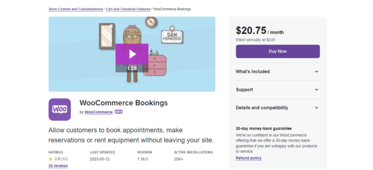Click the video thumbnail illustration
This screenshot has width=373, height=170.
click(x=132, y=54)
